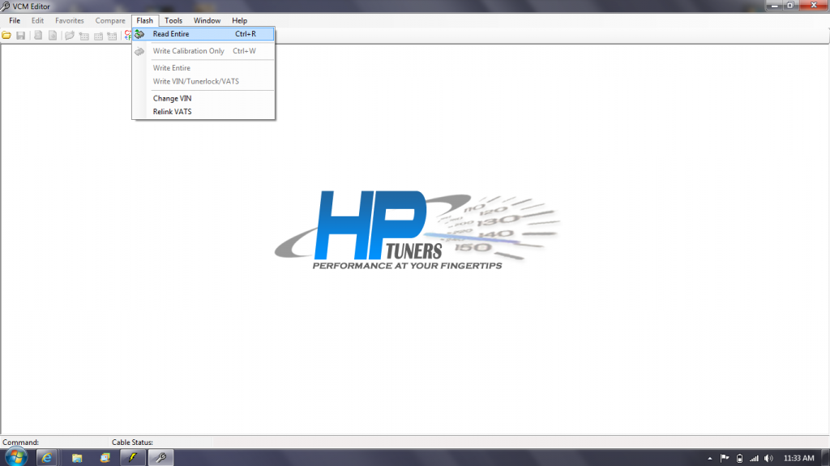The height and width of the screenshot is (466, 830).
Task: Minimize the VCM Editor window
Action: pos(774,6)
